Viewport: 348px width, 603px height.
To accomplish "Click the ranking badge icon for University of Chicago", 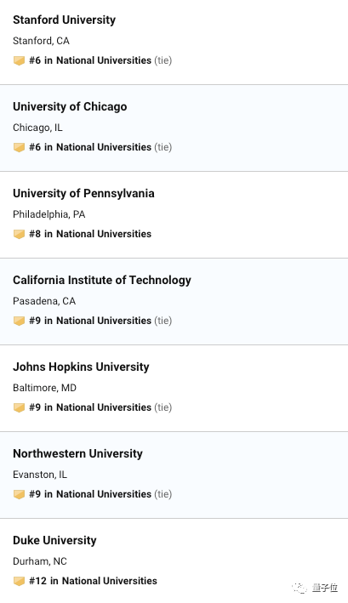I will (19, 148).
